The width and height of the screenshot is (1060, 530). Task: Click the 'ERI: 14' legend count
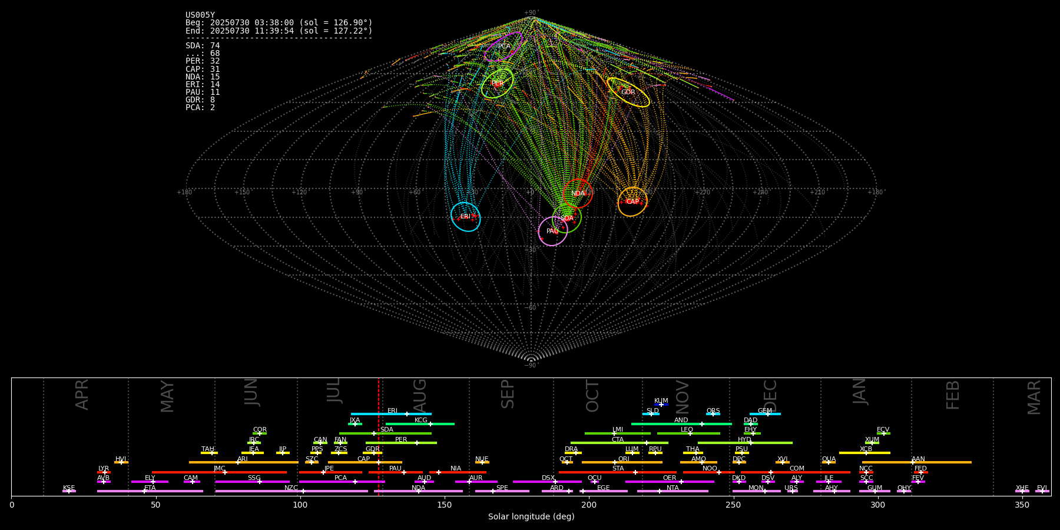click(203, 84)
